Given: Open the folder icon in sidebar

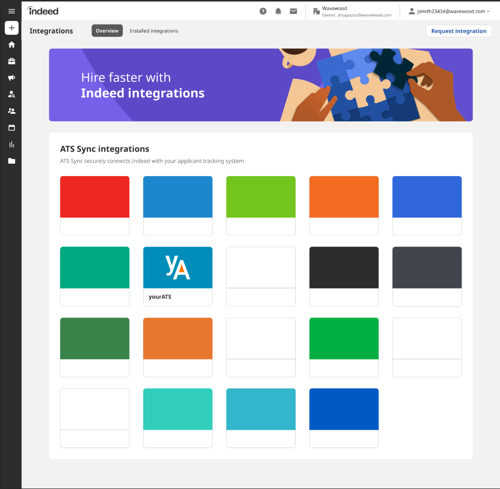Looking at the screenshot, I should click(11, 161).
